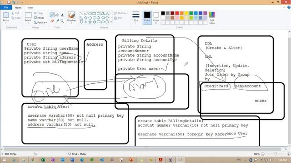Set Color 1 as active color
Screen dimensions: 291x163
tap(147, 18)
